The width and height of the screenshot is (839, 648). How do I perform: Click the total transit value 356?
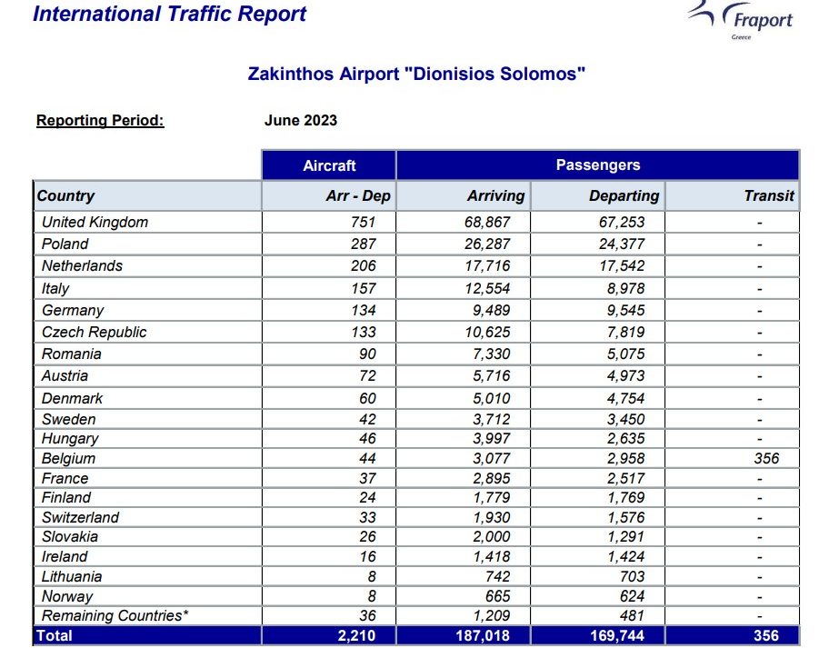pyautogui.click(x=766, y=635)
